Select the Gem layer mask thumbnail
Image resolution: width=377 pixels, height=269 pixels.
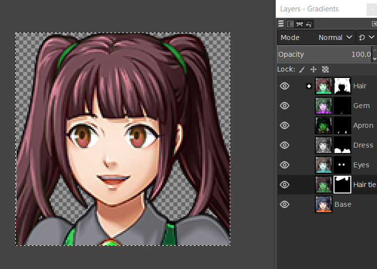coord(342,106)
